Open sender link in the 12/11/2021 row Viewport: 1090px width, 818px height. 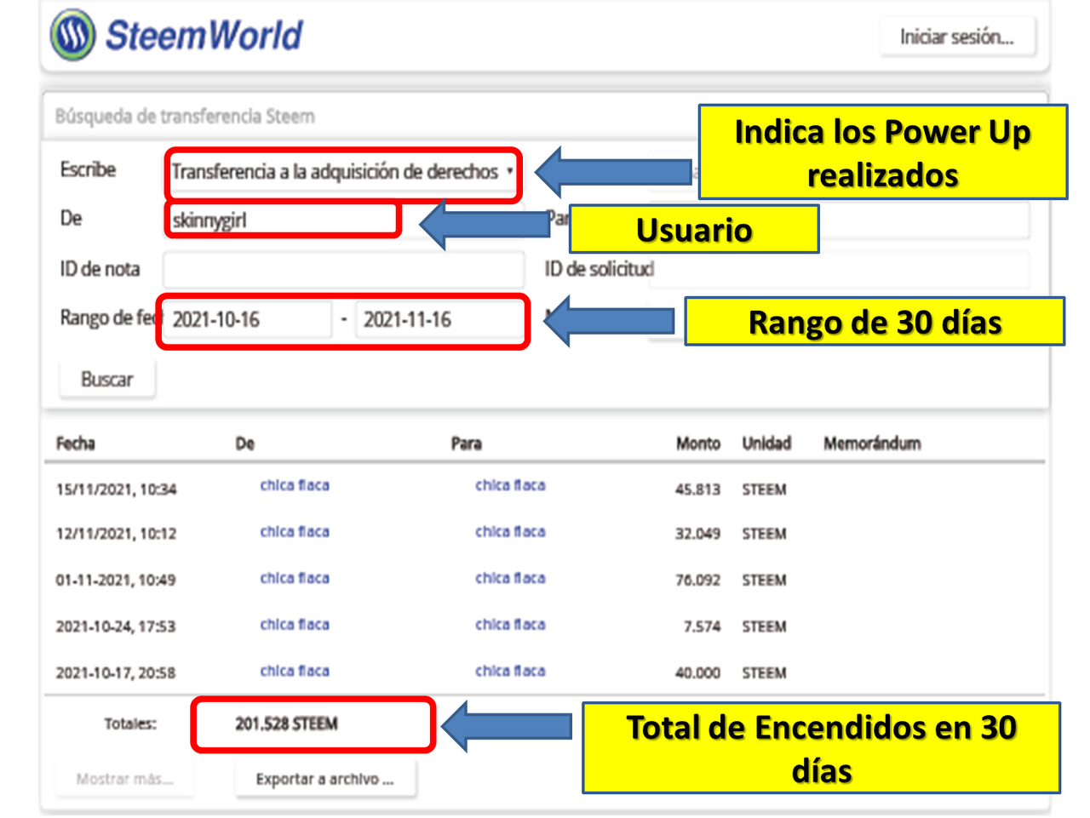click(x=295, y=532)
